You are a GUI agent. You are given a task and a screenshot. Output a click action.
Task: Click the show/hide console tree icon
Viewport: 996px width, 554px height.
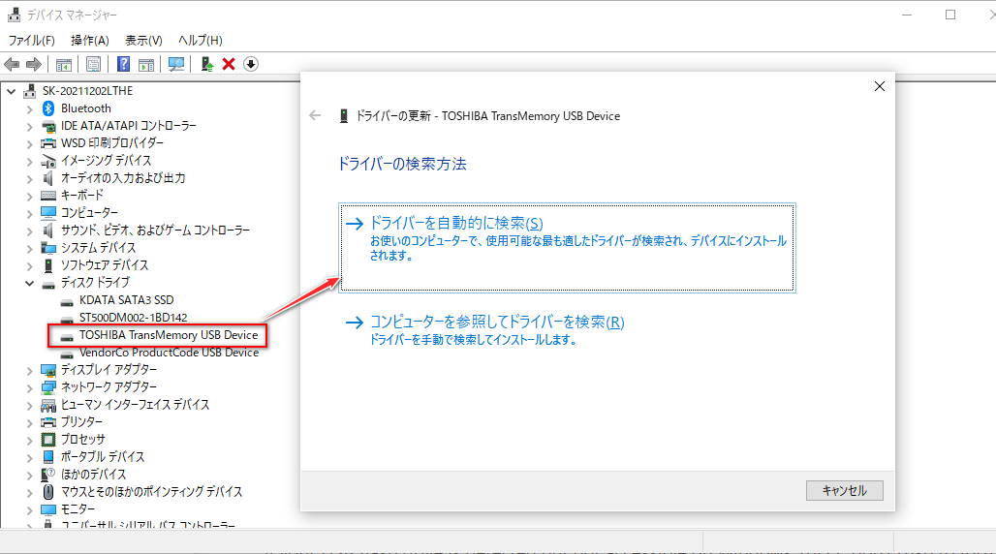coord(64,64)
